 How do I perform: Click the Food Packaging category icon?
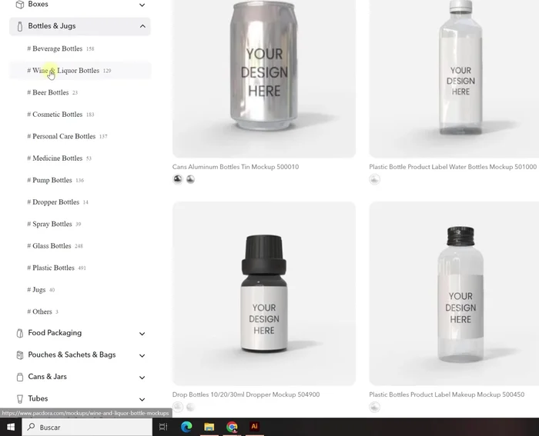coord(20,334)
